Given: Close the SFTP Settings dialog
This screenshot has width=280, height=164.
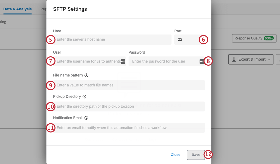Looking at the screenshot, I should (x=175, y=155).
